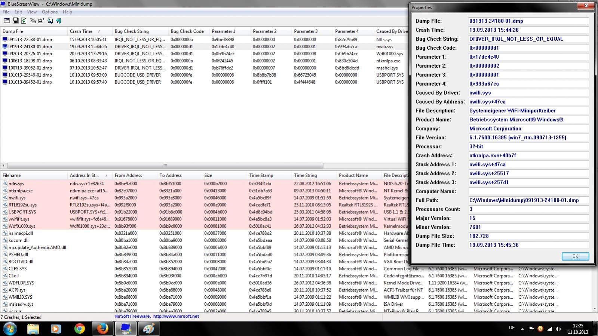Open the View menu

click(x=32, y=12)
